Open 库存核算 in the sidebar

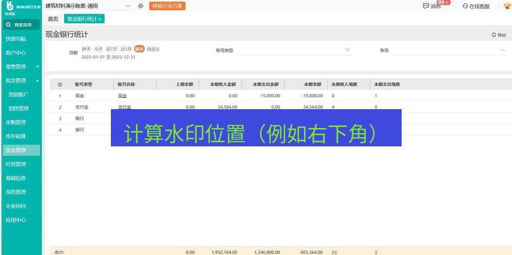[x=16, y=137]
